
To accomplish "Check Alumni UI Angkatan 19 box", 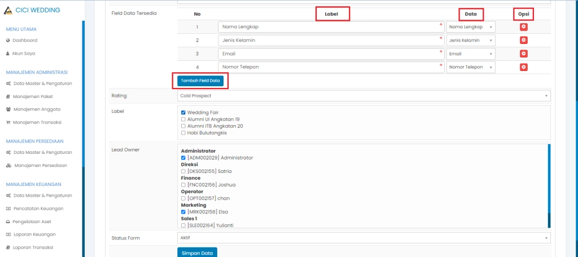I will coord(183,119).
